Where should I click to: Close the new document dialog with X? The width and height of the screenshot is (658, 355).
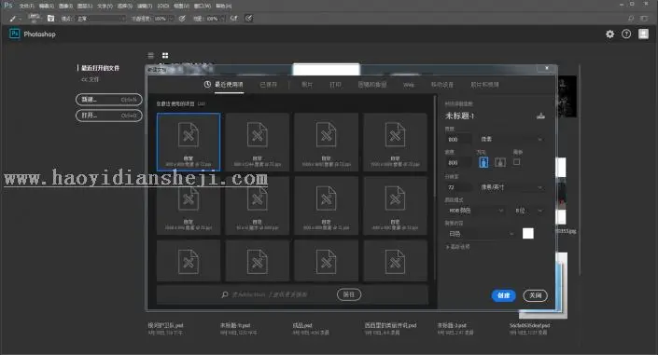pos(547,68)
